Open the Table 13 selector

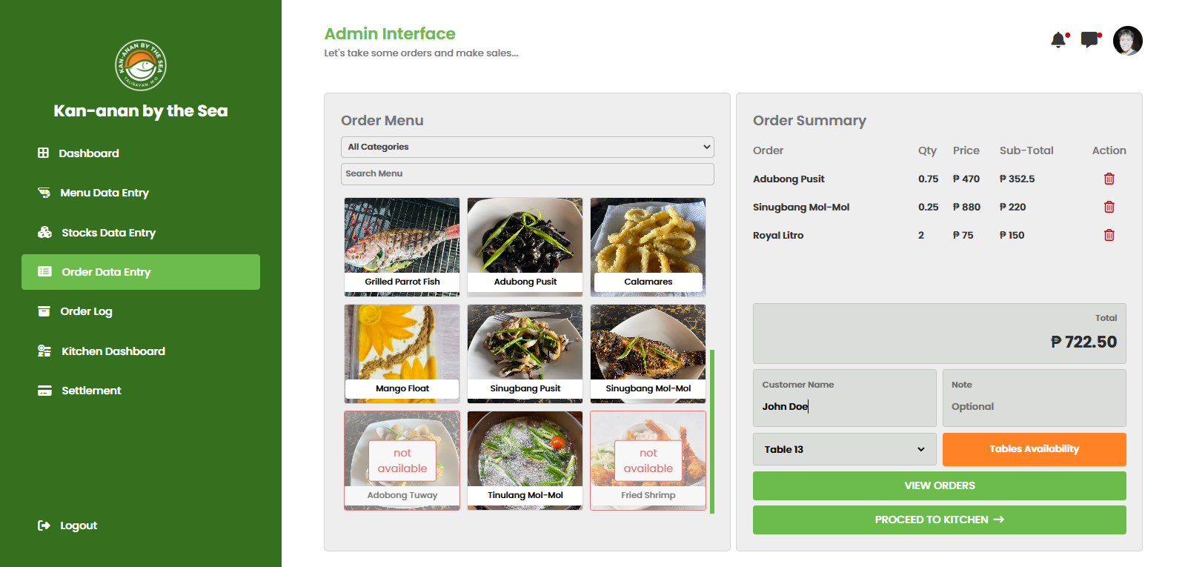coord(844,449)
